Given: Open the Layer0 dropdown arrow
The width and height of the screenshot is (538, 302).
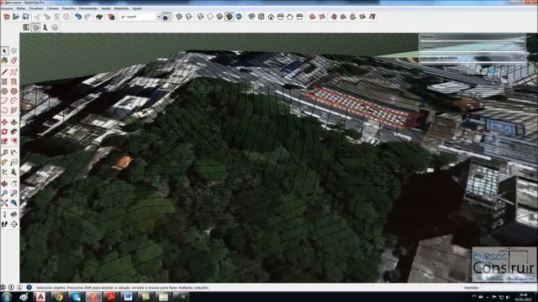Looking at the screenshot, I should [x=159, y=17].
